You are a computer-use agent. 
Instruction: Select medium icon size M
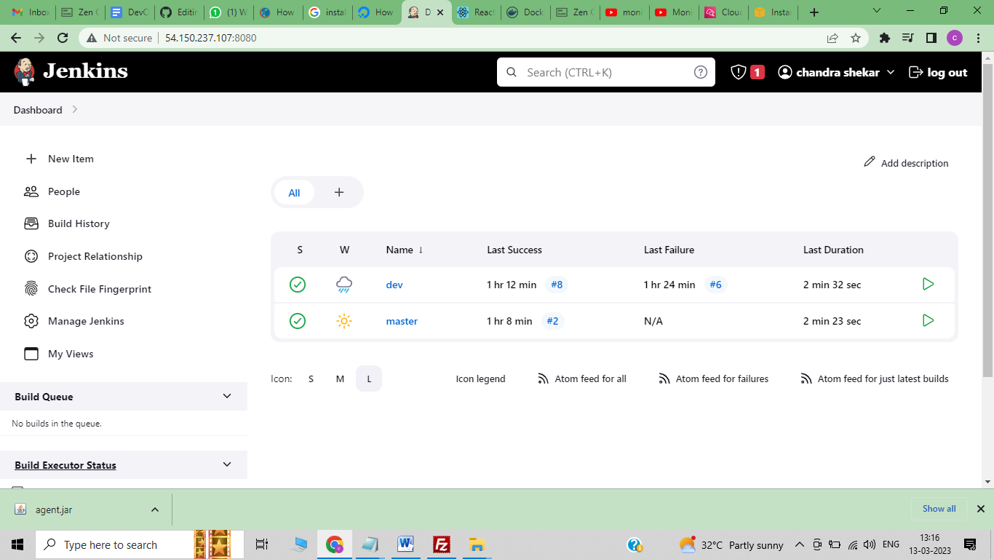(x=340, y=378)
